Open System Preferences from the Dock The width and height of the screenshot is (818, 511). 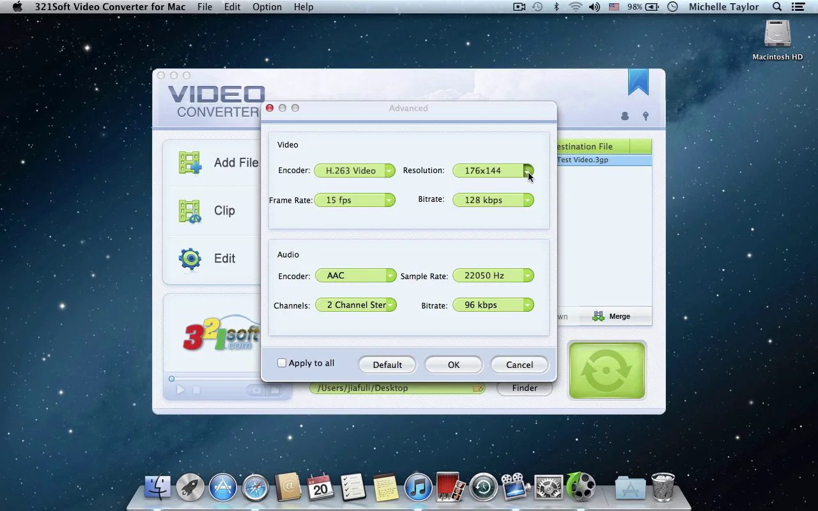coord(548,487)
